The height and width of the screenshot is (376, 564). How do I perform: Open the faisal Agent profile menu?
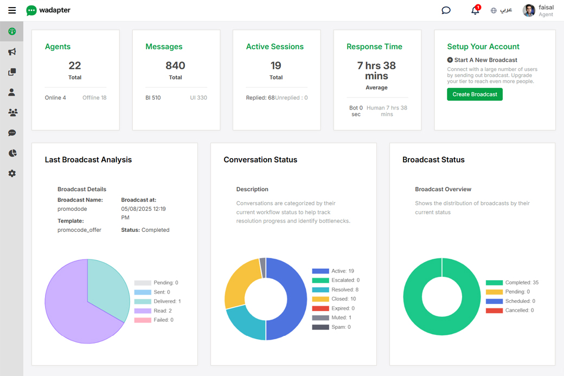tap(538, 10)
